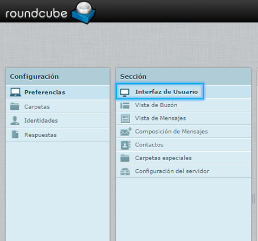This screenshot has height=241, width=258.
Task: Go to the Contactos section
Action: (x=184, y=145)
